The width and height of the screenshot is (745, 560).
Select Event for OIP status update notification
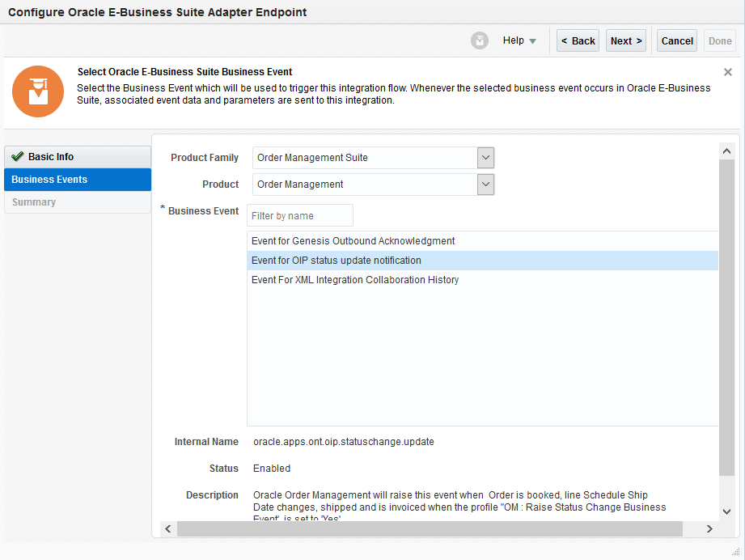[336, 260]
